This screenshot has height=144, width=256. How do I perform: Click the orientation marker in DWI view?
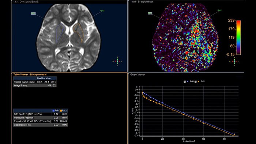click(x=117, y=61)
